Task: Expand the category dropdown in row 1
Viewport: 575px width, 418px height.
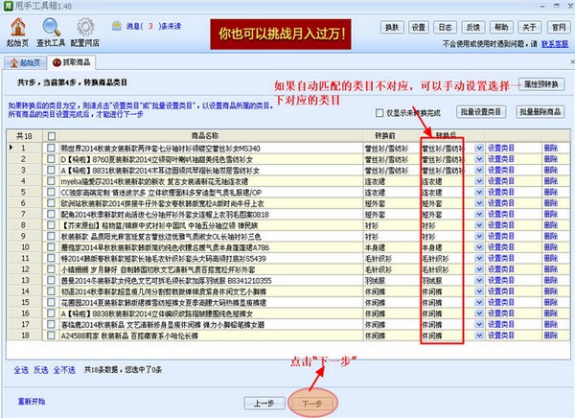Action: pyautogui.click(x=471, y=148)
